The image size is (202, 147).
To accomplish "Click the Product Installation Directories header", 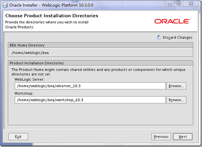I will (101, 63).
